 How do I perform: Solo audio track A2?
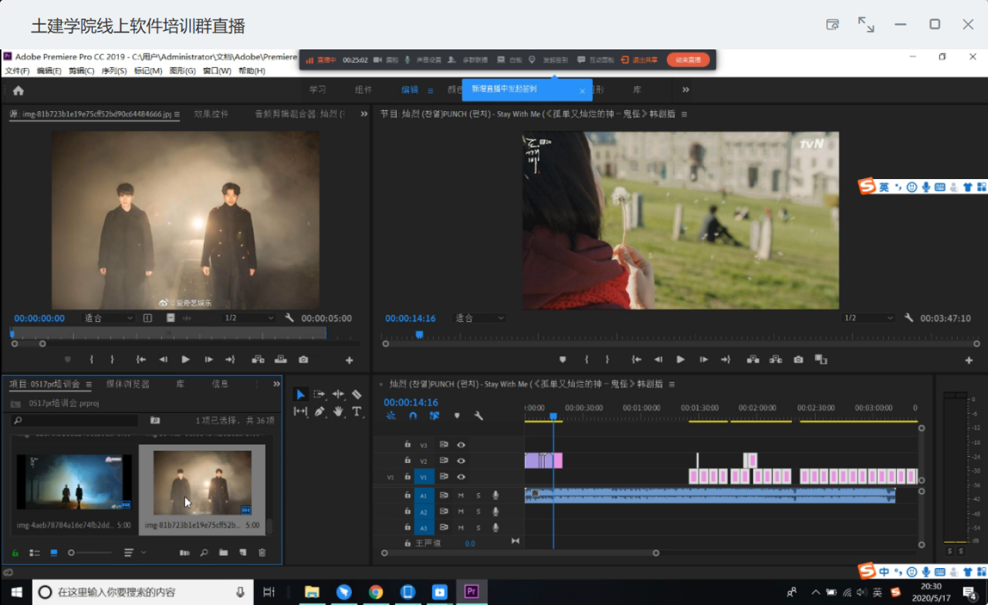(x=478, y=512)
